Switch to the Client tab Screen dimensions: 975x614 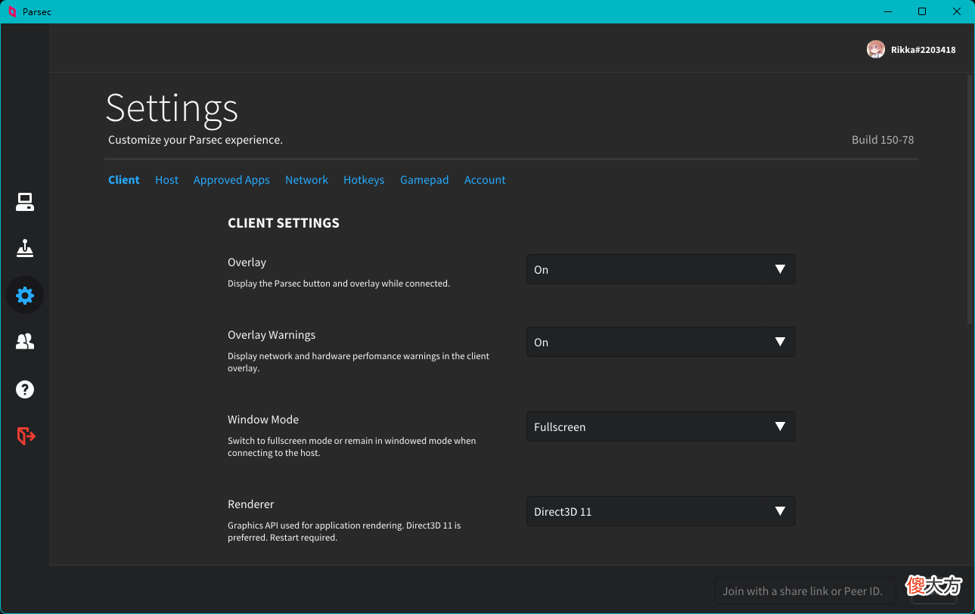coord(124,180)
